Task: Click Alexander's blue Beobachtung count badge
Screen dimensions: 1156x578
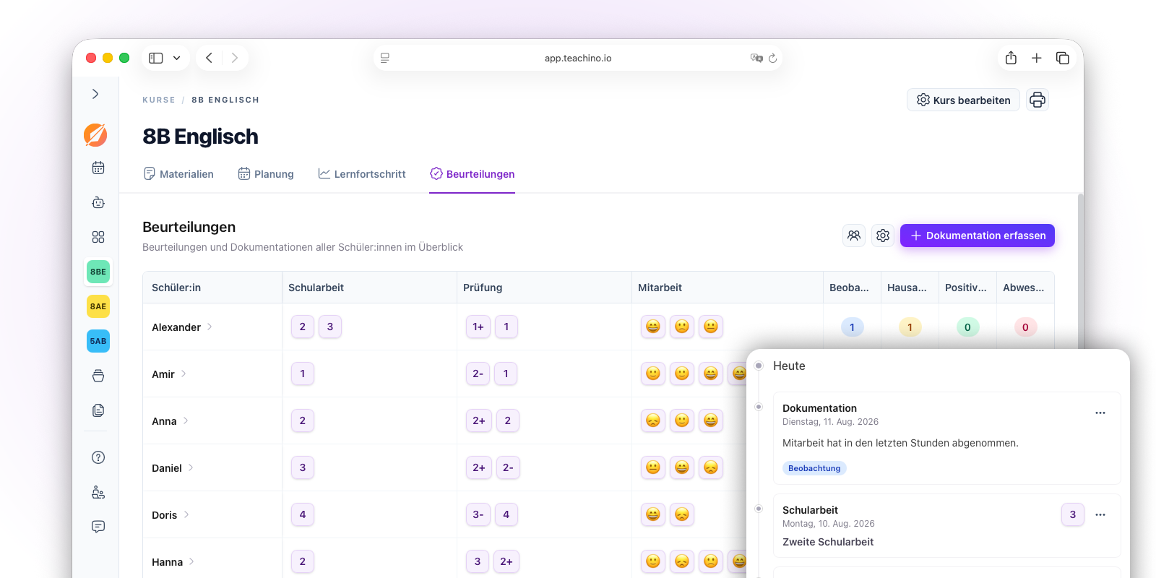Action: click(x=852, y=327)
